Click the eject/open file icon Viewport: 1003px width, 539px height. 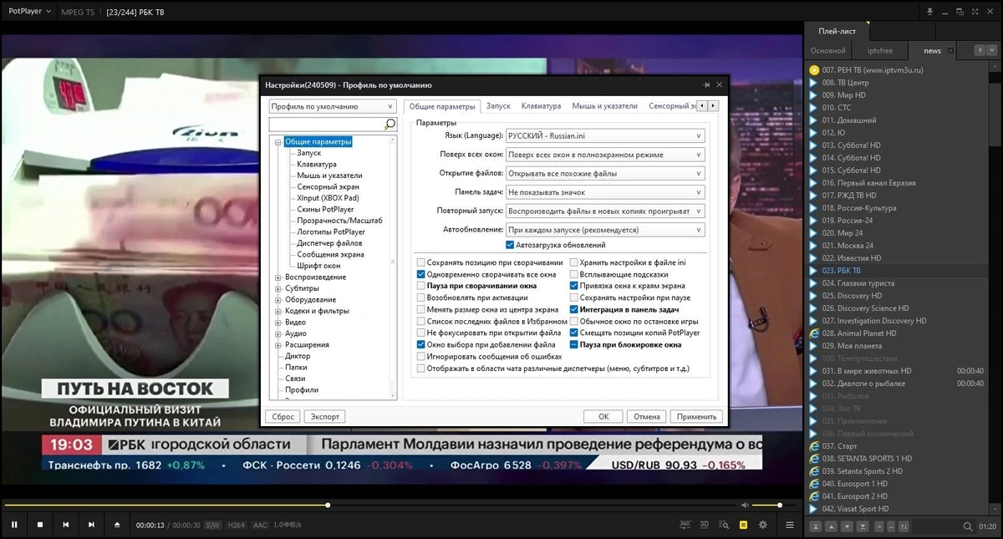tap(117, 524)
